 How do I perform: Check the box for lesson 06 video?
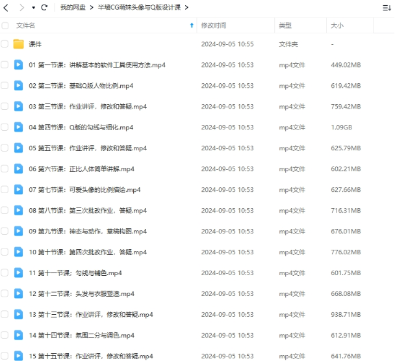[x=5, y=168]
